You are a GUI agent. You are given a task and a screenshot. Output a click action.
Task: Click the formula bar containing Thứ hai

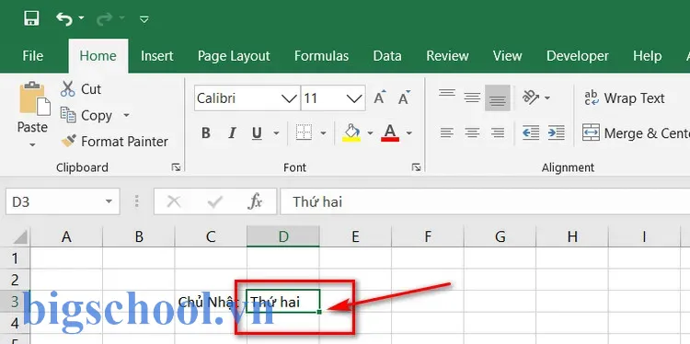(485, 202)
